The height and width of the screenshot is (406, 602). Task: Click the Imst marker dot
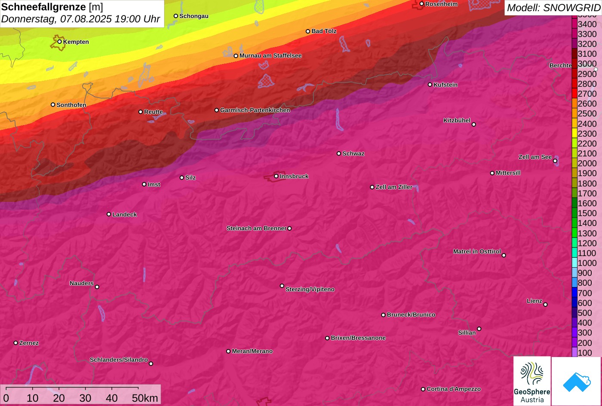tap(144, 184)
